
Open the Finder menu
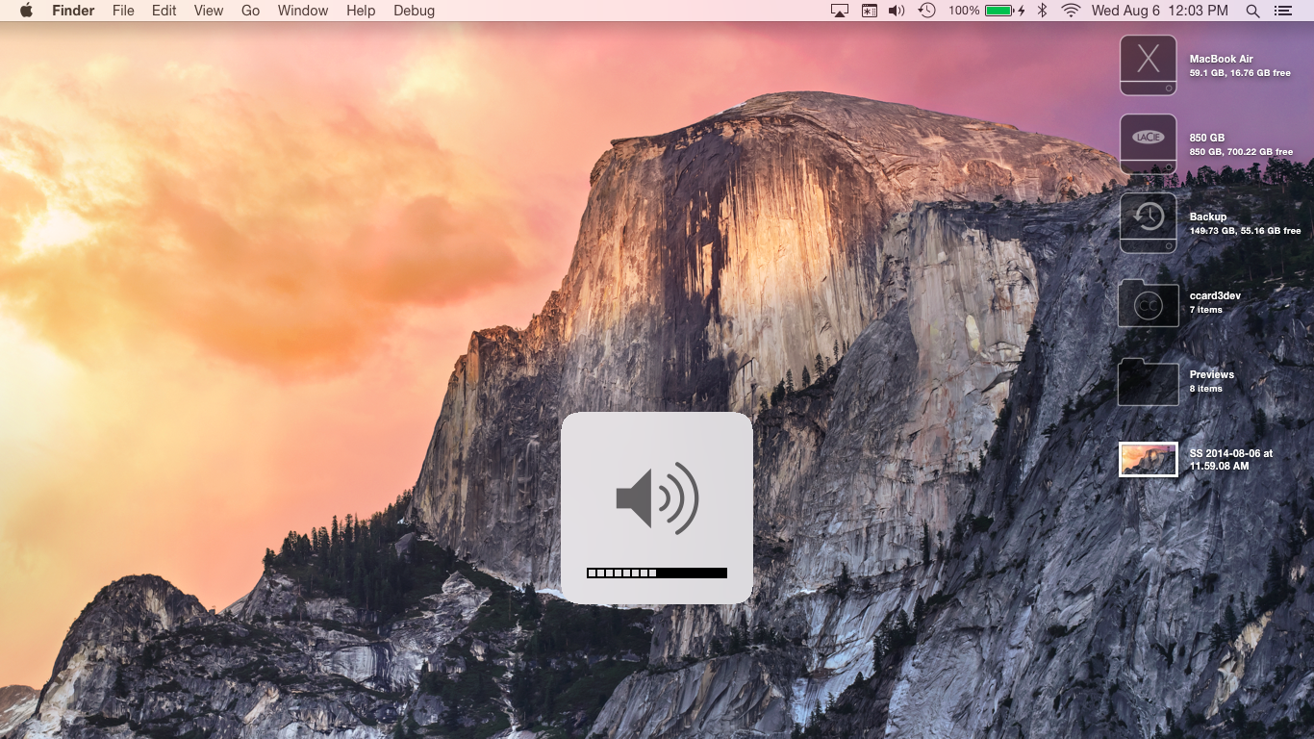(x=73, y=11)
